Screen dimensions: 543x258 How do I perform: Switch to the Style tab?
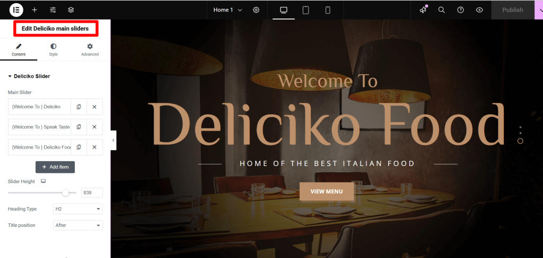54,50
